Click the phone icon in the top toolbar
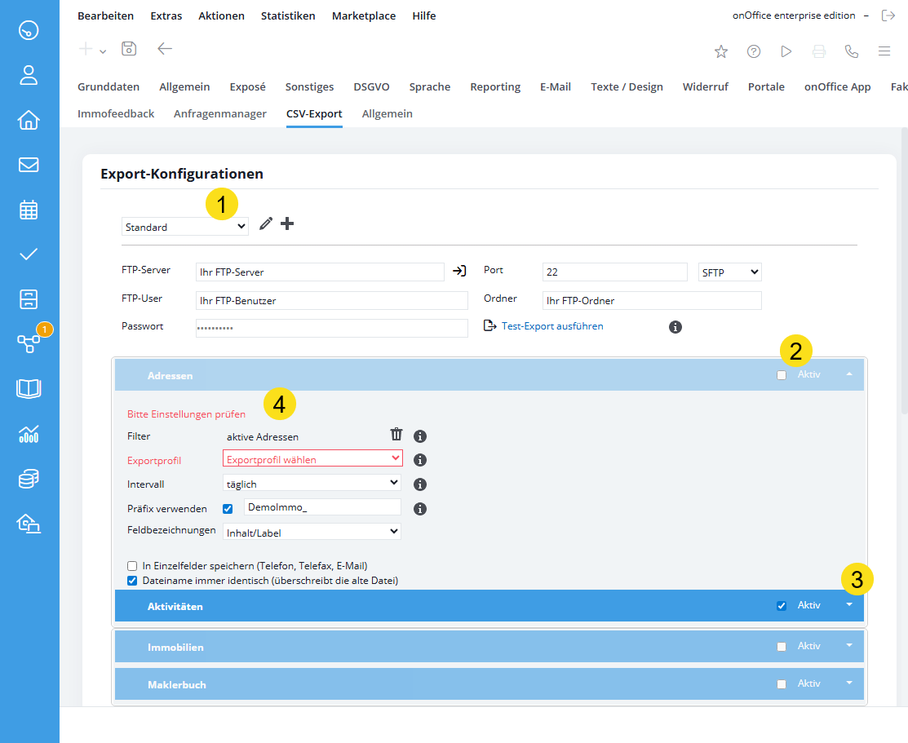The height and width of the screenshot is (743, 908). [852, 51]
